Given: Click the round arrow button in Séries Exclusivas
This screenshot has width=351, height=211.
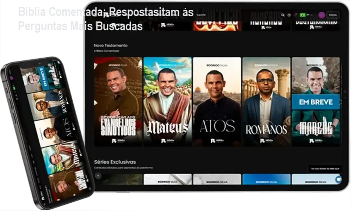Looking at the screenshot, I should (x=98, y=176).
